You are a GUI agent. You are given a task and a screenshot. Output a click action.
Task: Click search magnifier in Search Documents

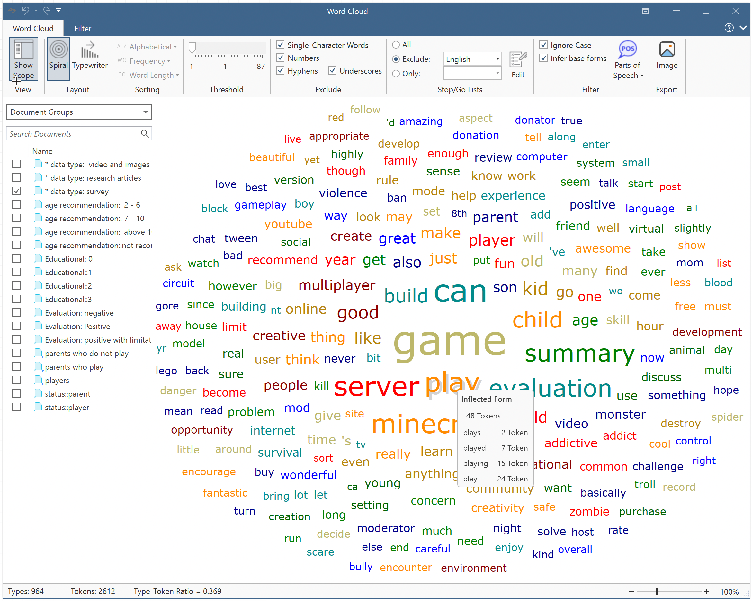144,134
